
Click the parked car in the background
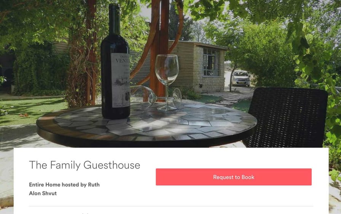[x=241, y=78]
